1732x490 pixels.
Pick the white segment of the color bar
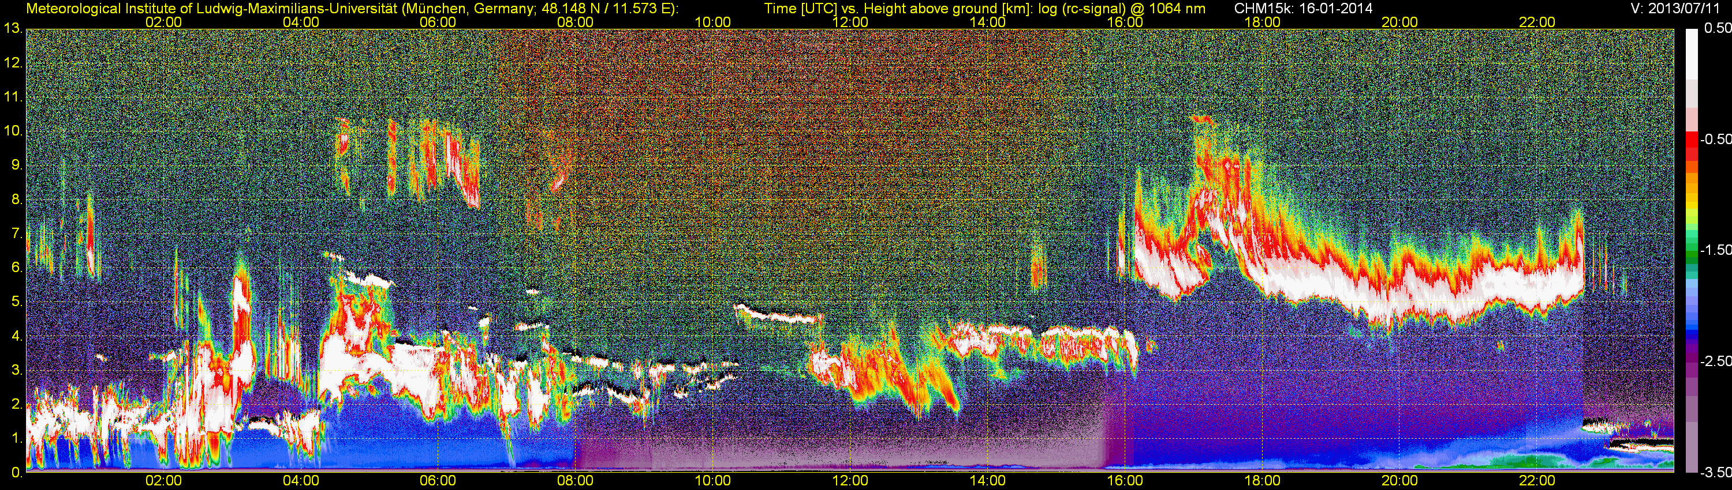click(1691, 54)
